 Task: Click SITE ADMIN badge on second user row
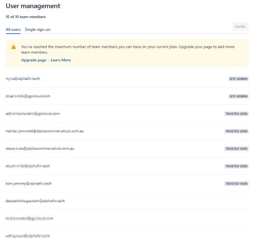(x=238, y=96)
